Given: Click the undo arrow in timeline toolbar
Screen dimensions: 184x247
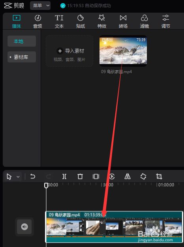Looking at the screenshot, I should pyautogui.click(x=33, y=176).
